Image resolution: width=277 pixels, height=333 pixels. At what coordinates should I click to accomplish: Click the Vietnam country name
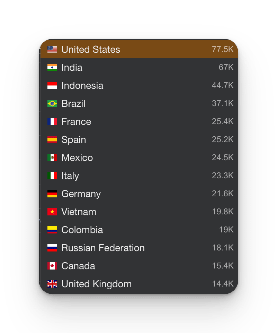pyautogui.click(x=79, y=212)
